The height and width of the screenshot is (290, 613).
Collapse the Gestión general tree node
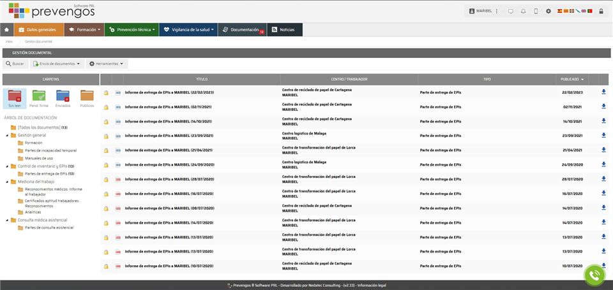pyautogui.click(x=6, y=135)
